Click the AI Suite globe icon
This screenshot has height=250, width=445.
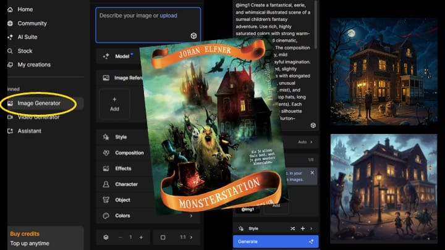tap(10, 37)
